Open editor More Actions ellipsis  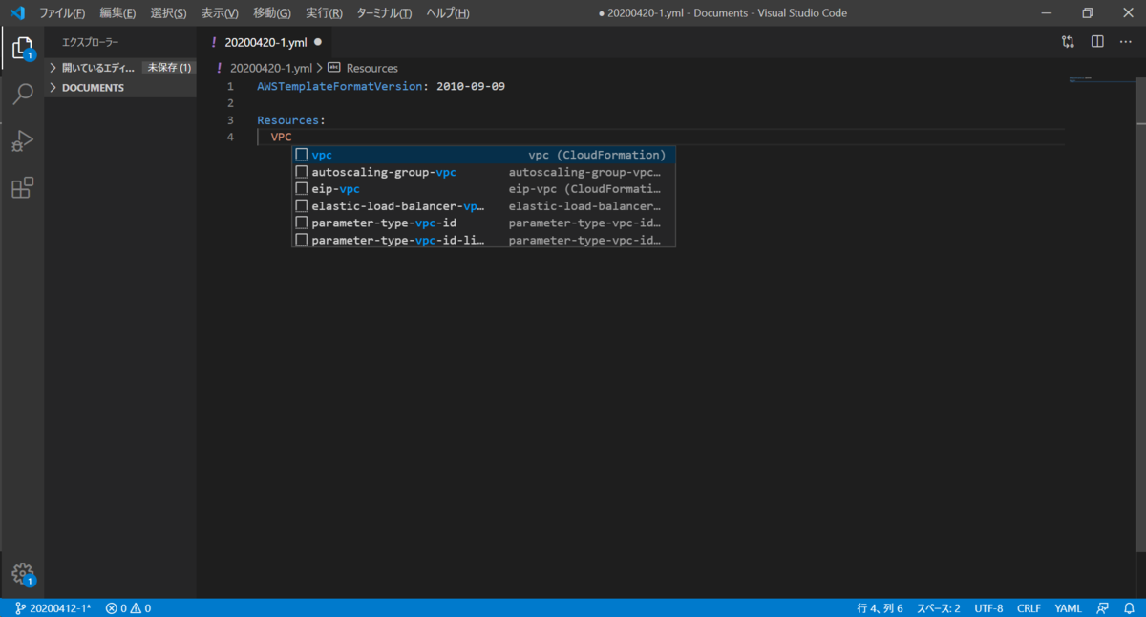1128,42
